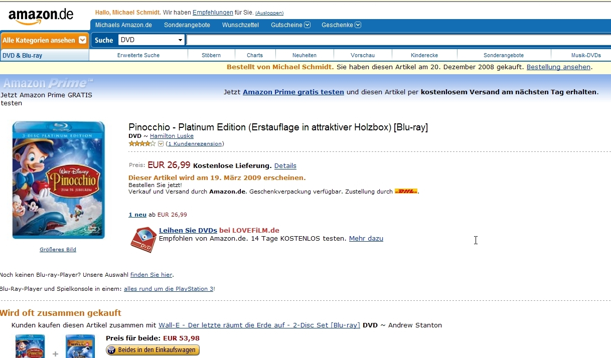Screen dimensions: 611x358
Task: Open the Pinocchio Blu-ray cover image
Action: [58, 180]
